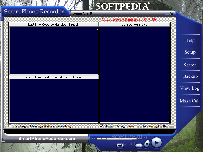
Task: Click the Records Answered by Smart Phone Recorder header
Action: [54, 77]
